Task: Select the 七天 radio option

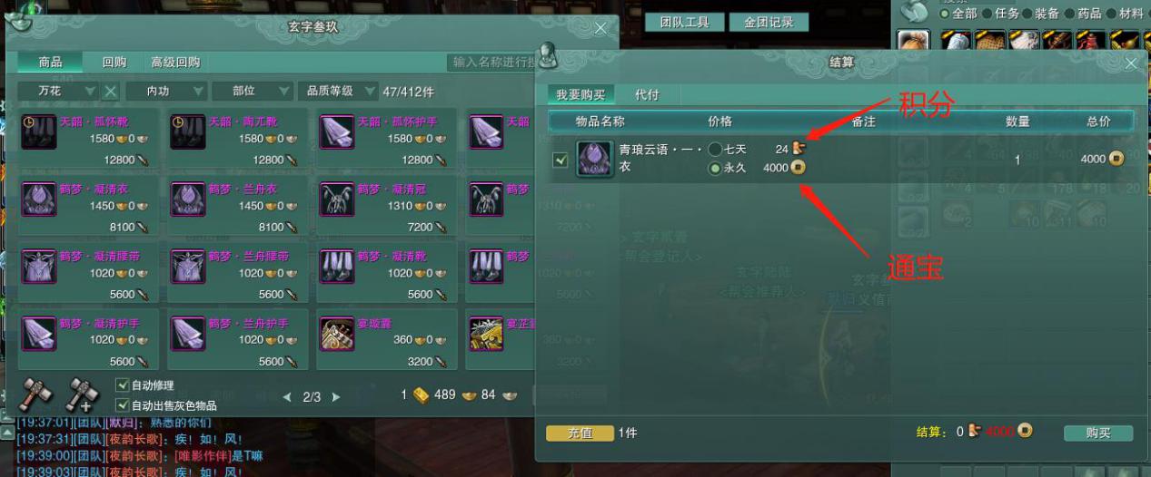Action: click(x=715, y=149)
